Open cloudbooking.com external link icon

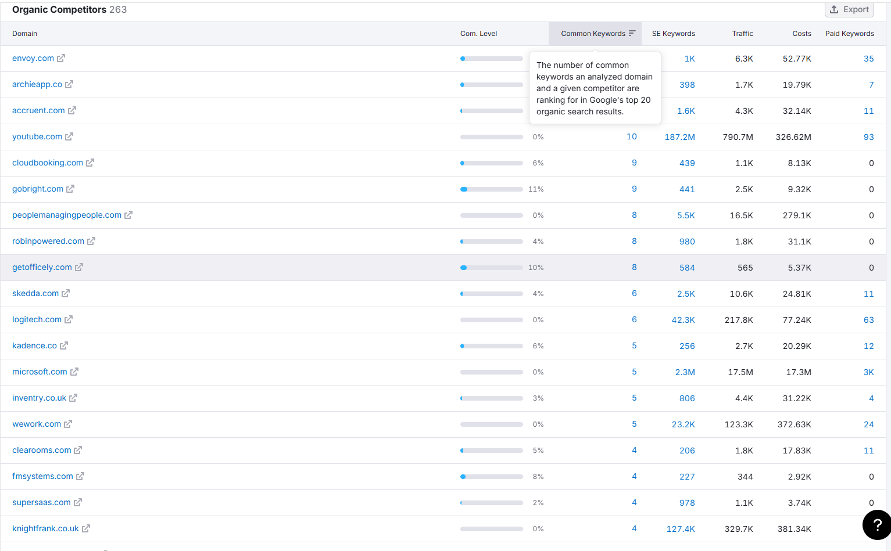(90, 163)
